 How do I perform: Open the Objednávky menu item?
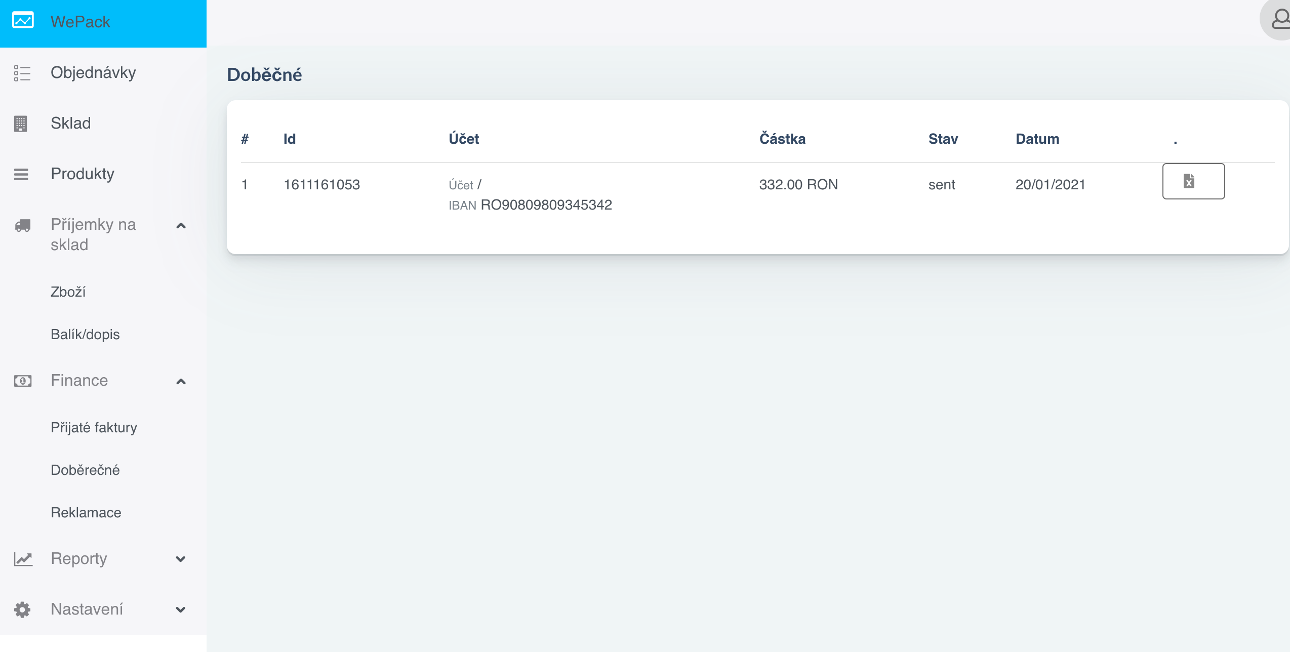point(93,72)
